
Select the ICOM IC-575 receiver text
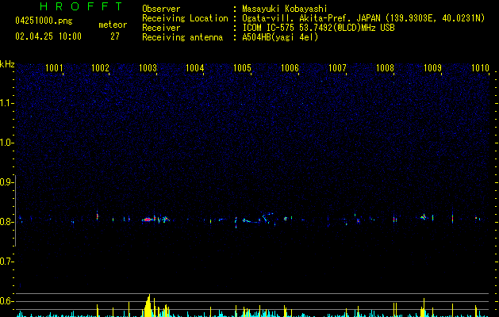point(318,28)
